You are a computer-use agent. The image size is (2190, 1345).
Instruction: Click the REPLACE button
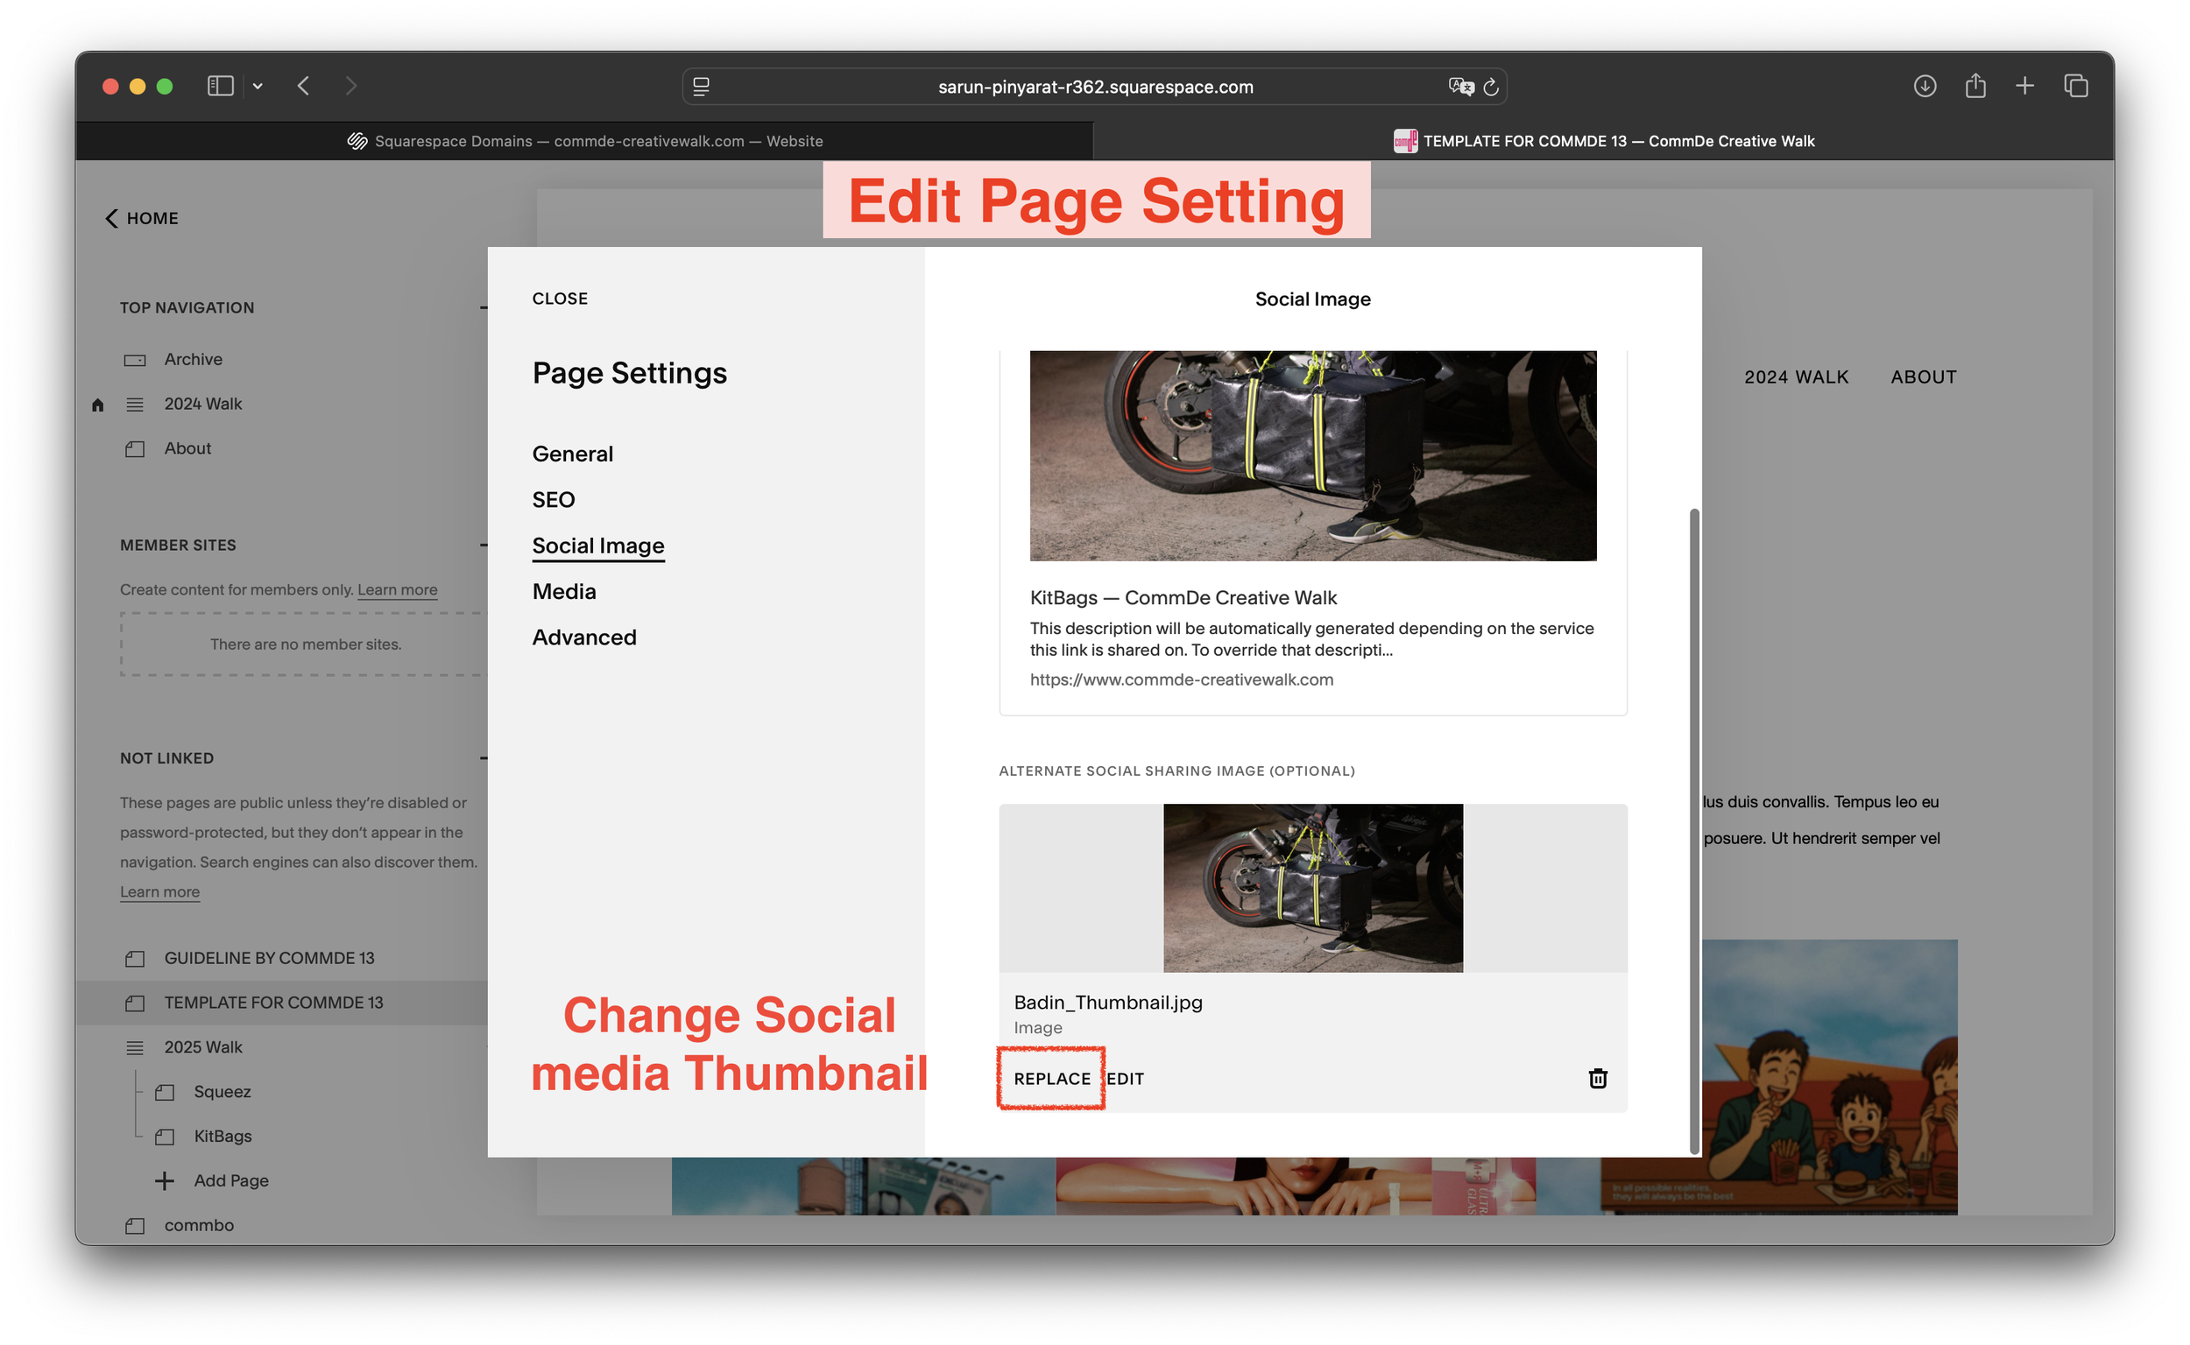pyautogui.click(x=1052, y=1078)
